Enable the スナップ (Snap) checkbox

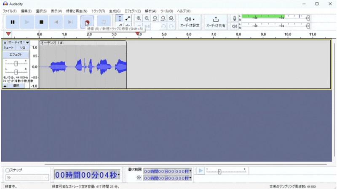click(x=8, y=170)
